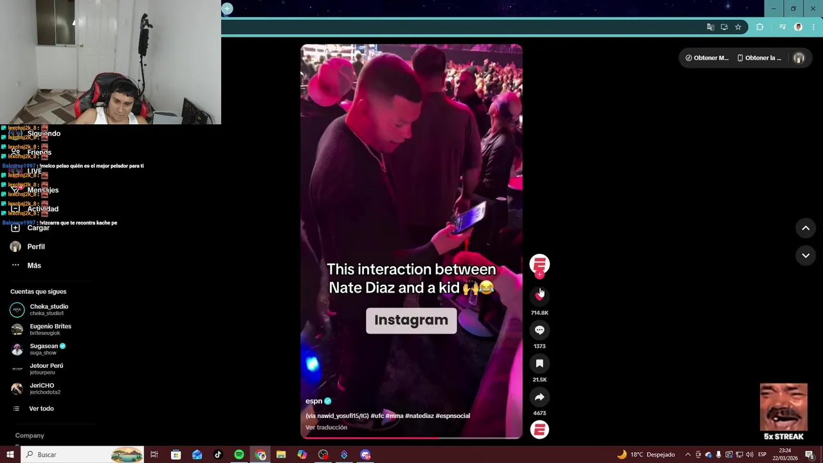Image resolution: width=823 pixels, height=463 pixels.
Task: Open the Sugasean followed account
Action: 39,349
